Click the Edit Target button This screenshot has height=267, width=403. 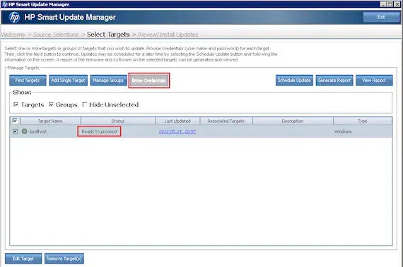23,259
